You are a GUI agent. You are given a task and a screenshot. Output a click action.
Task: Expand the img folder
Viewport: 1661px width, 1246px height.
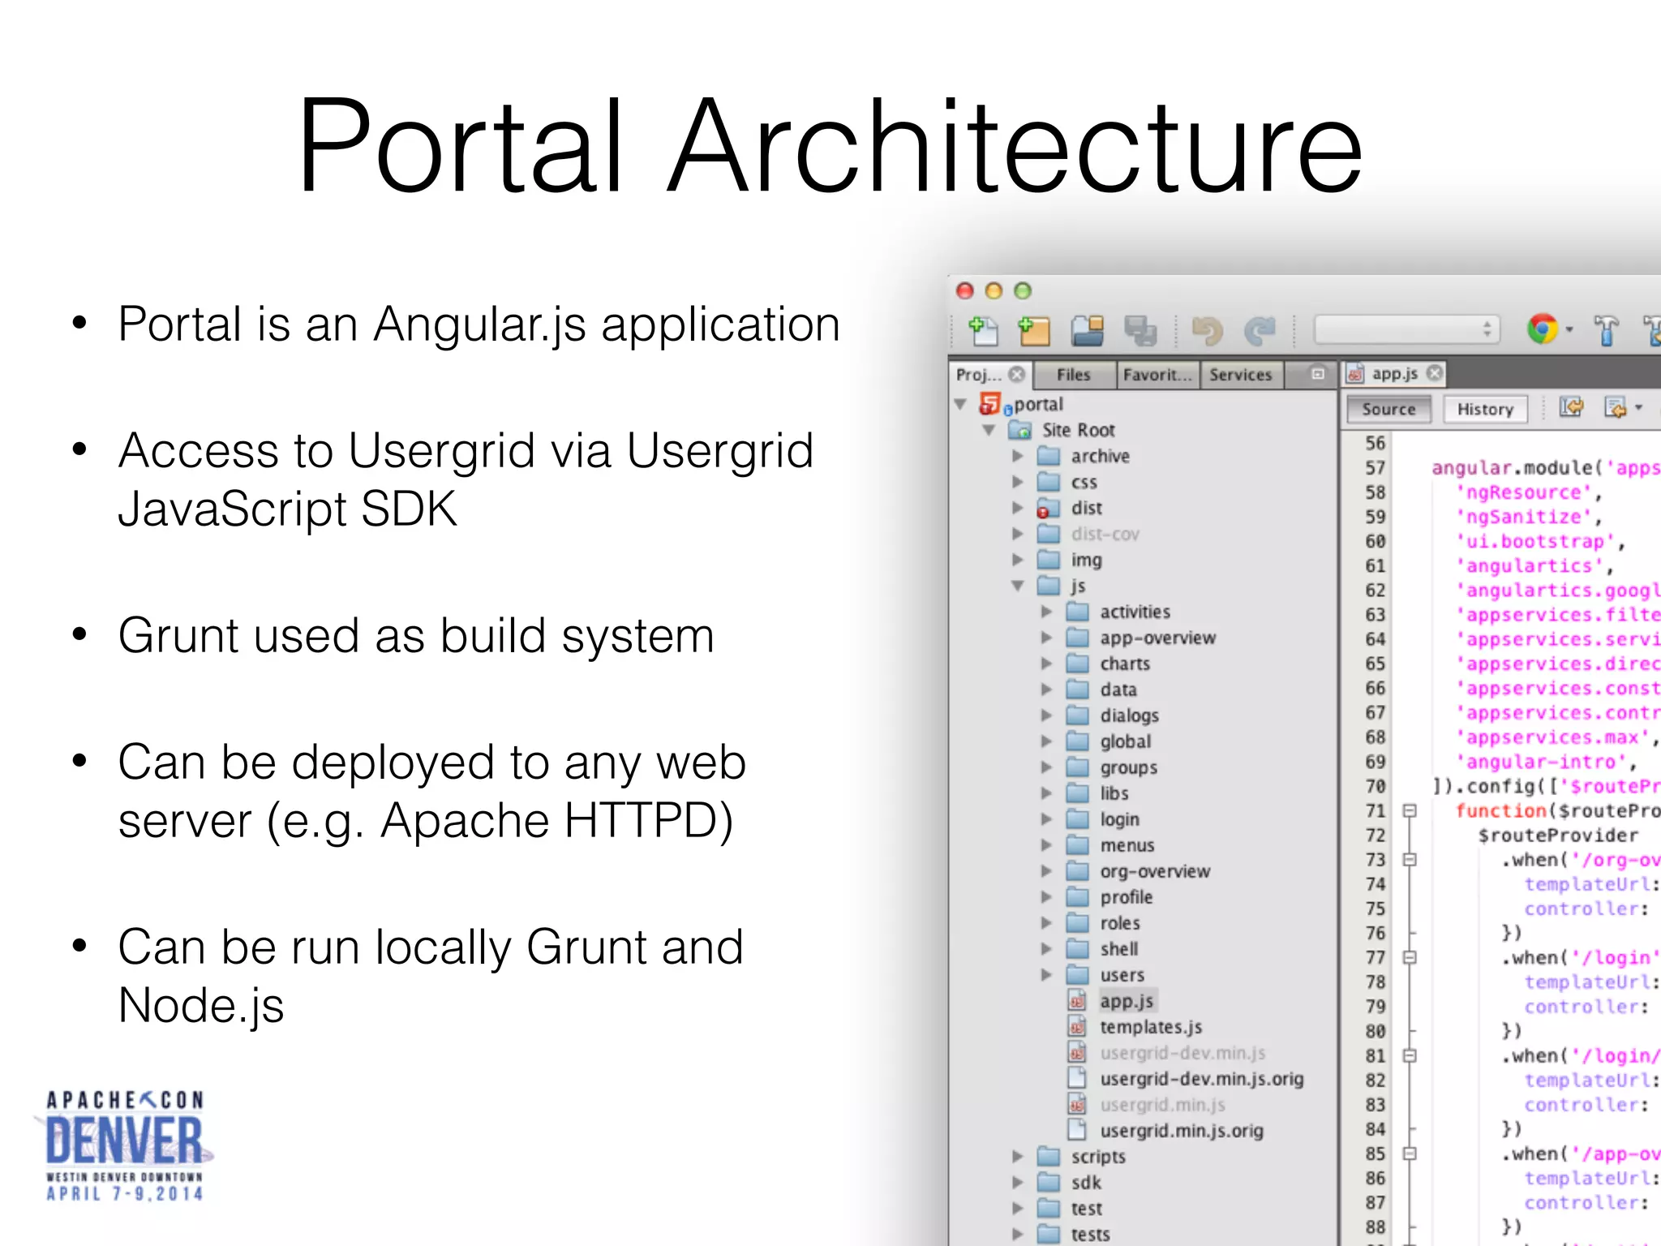1018,560
